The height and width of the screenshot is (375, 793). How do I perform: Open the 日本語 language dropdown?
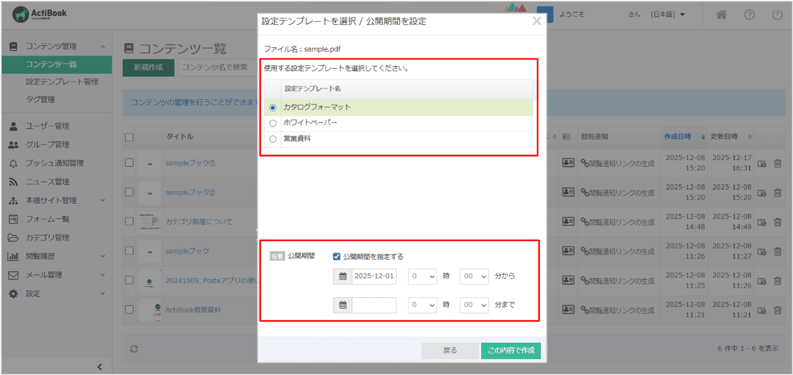[668, 15]
